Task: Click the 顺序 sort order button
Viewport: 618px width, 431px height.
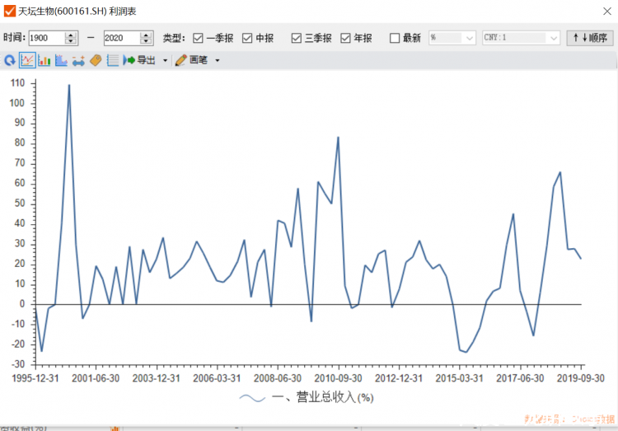Action: pos(590,38)
